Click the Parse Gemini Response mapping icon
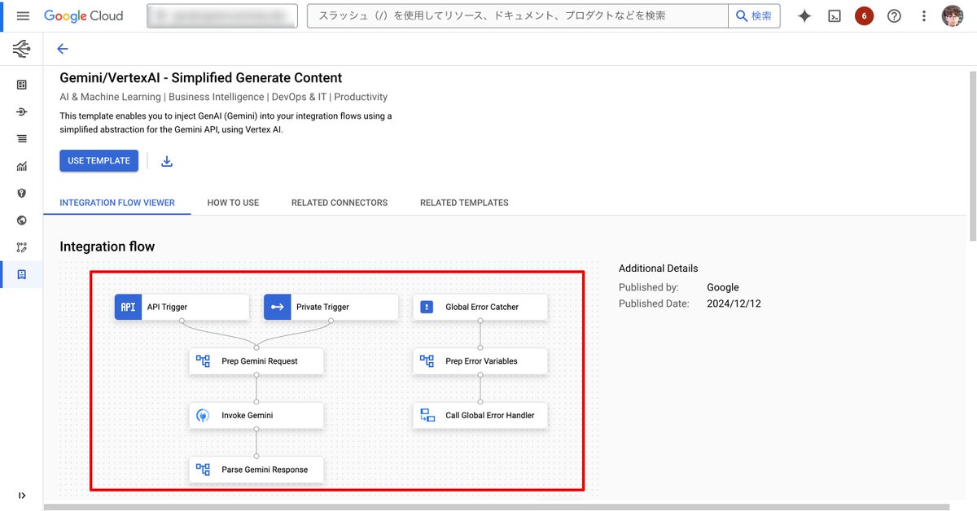The image size is (977, 511). tap(204, 470)
